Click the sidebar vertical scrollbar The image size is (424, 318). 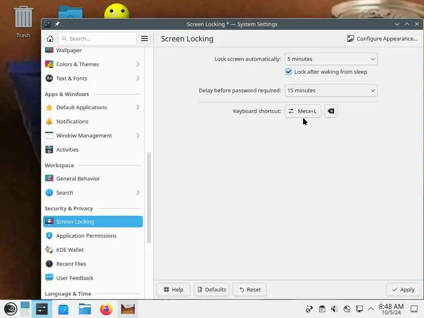click(x=149, y=198)
